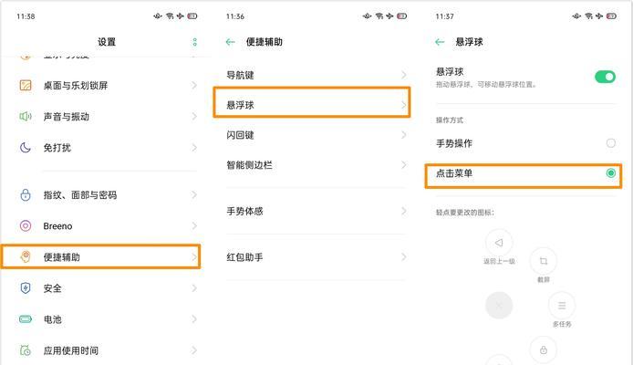The height and width of the screenshot is (365, 633).
Task: Tap the gray center circle of floating menu
Action: pyautogui.click(x=499, y=306)
